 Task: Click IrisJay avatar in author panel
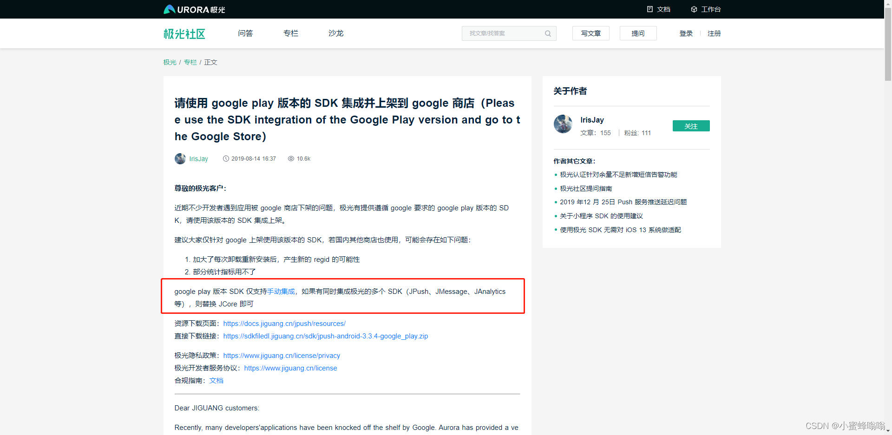pyautogui.click(x=563, y=124)
